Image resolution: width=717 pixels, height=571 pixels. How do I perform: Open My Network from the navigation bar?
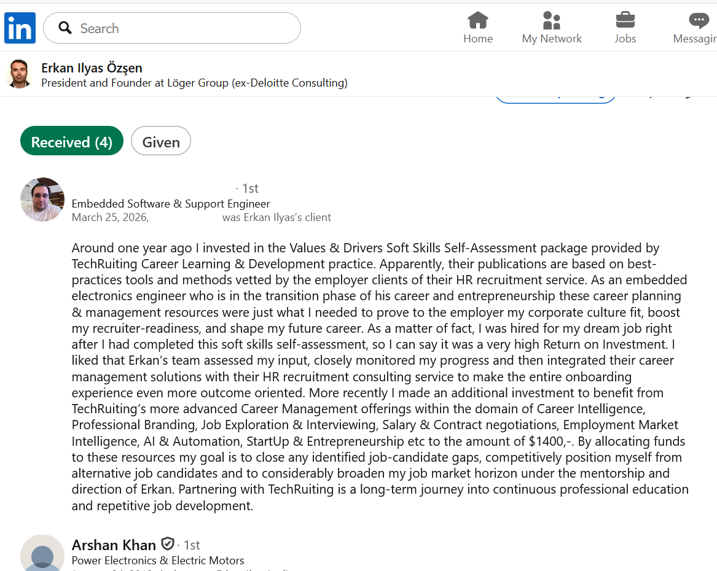click(x=551, y=21)
